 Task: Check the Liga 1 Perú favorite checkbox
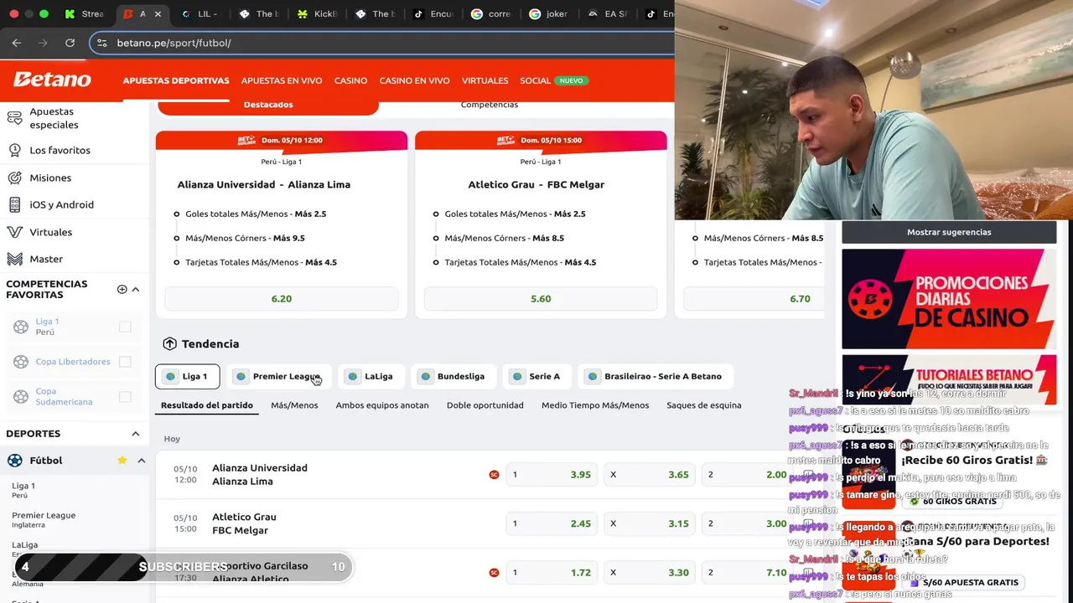(125, 327)
